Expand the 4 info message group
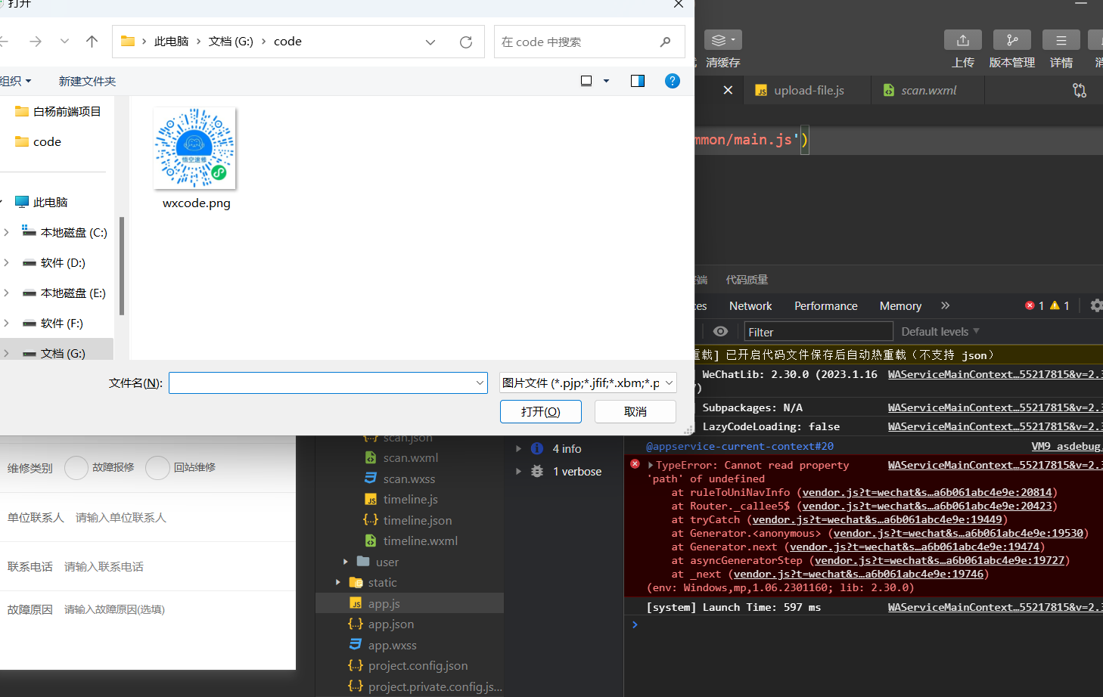1103x697 pixels. pyautogui.click(x=519, y=448)
